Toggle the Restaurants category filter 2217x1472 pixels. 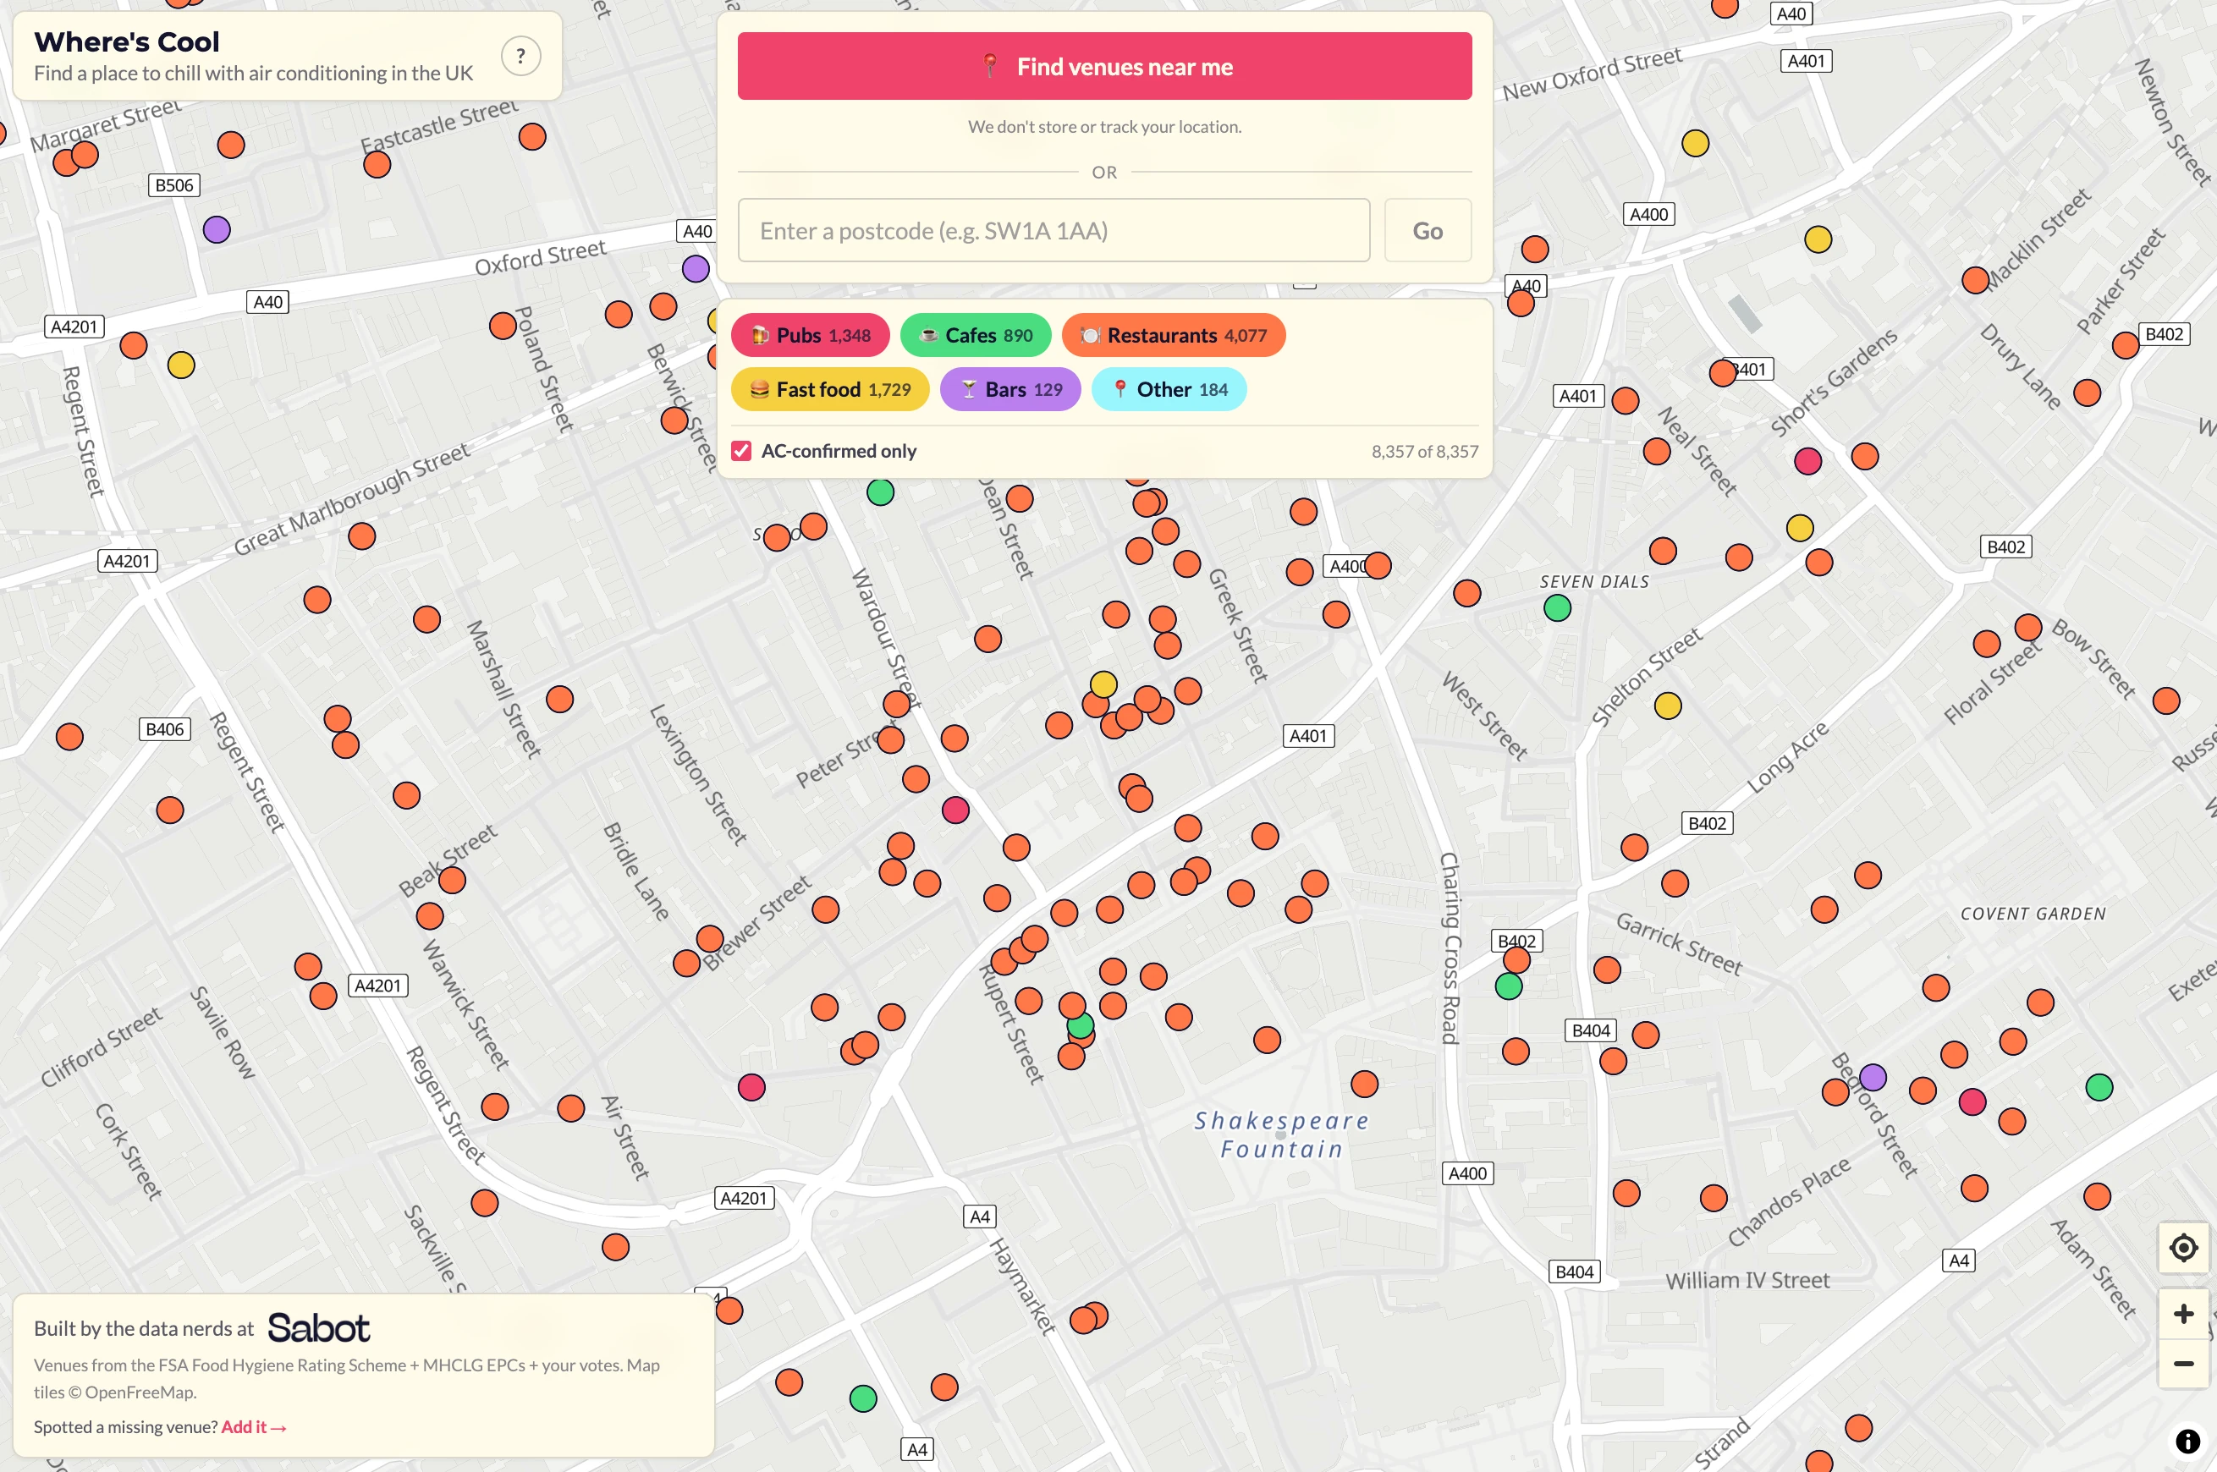1173,335
